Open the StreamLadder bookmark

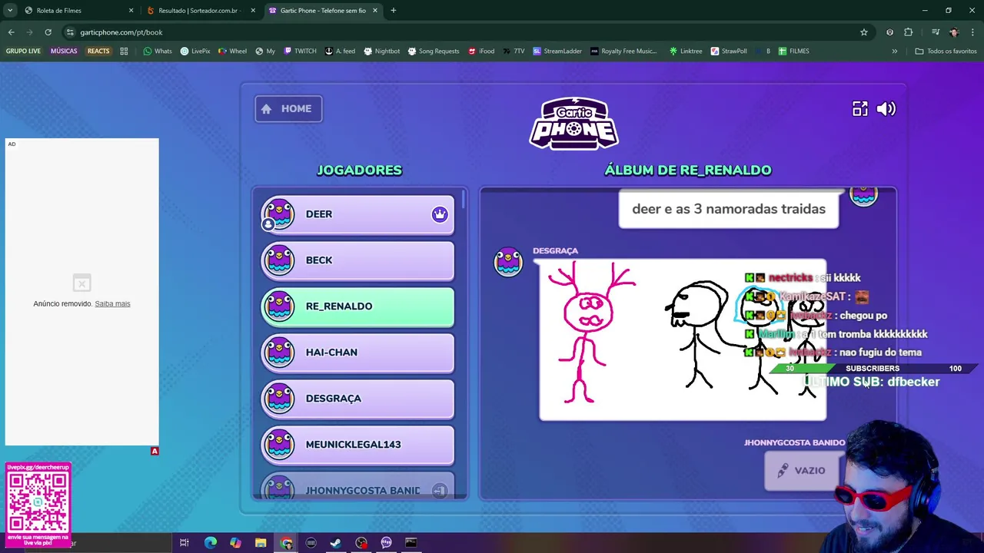pos(557,51)
